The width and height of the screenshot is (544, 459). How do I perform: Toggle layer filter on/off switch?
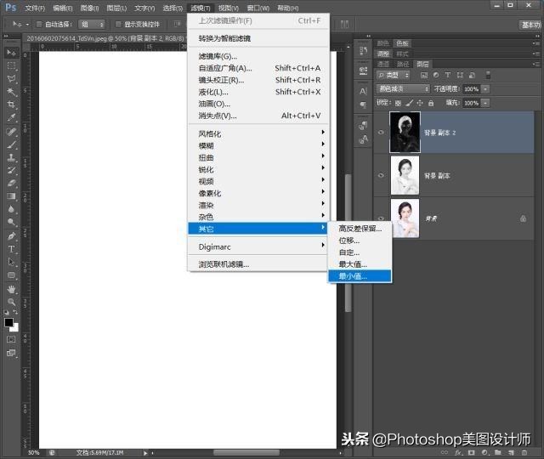click(x=488, y=75)
